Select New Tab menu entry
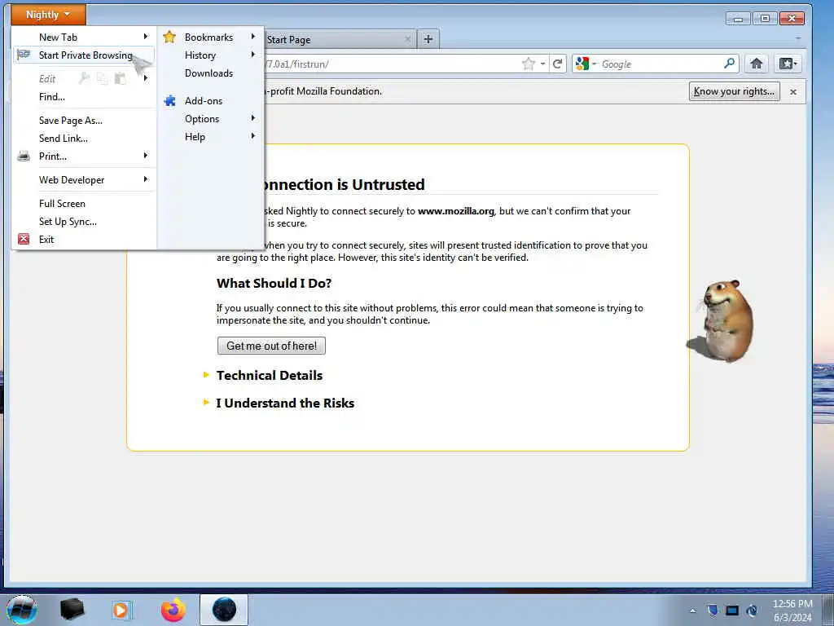Viewport: 834px width, 626px height. click(x=58, y=37)
